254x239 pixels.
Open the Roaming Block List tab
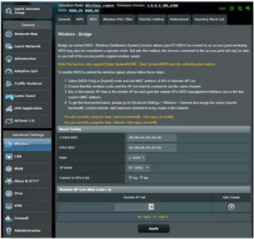209,19
